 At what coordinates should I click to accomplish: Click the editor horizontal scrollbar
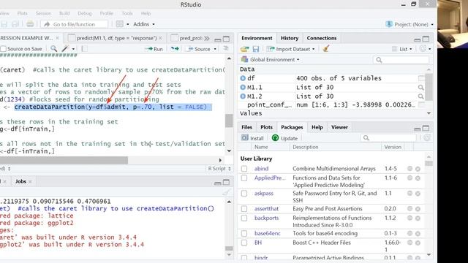64,160
